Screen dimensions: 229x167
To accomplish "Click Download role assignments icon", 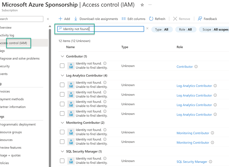I will point(76,19).
